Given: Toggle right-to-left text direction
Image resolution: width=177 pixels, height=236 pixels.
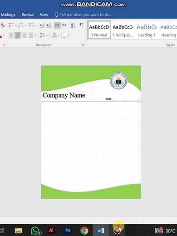Looking at the screenshot, I should pyautogui.click(x=64, y=25).
